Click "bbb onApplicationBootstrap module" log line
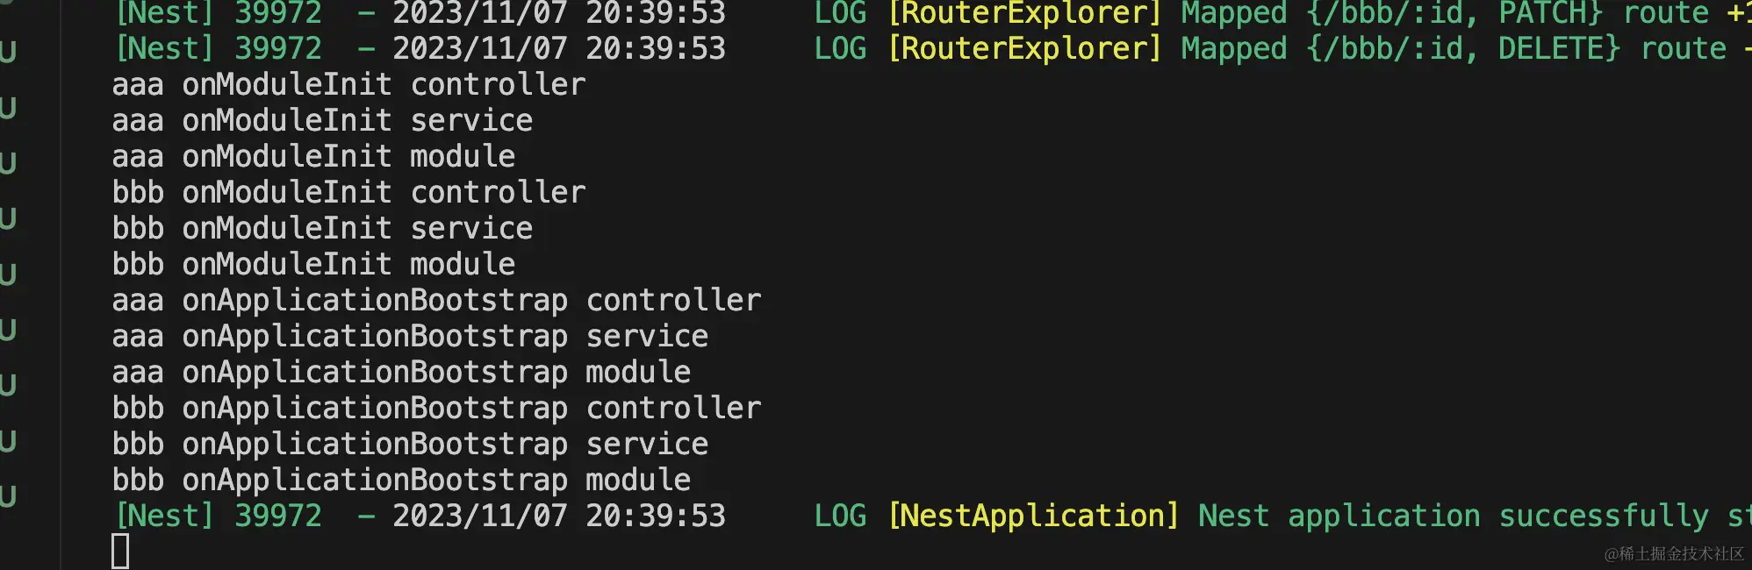1752x570 pixels. (x=401, y=481)
